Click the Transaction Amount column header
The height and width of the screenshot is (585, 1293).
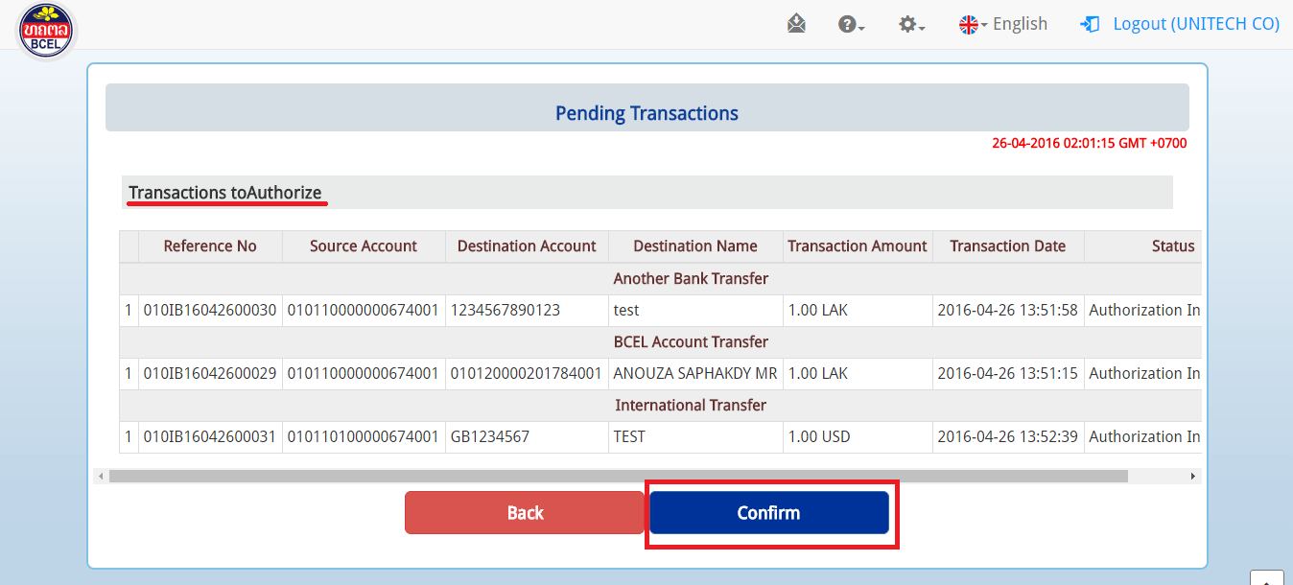click(858, 246)
